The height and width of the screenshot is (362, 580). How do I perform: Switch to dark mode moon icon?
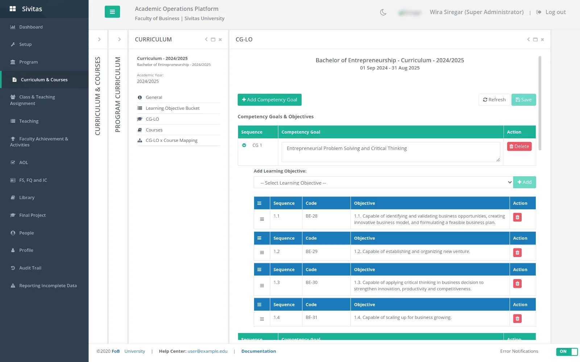pyautogui.click(x=383, y=12)
